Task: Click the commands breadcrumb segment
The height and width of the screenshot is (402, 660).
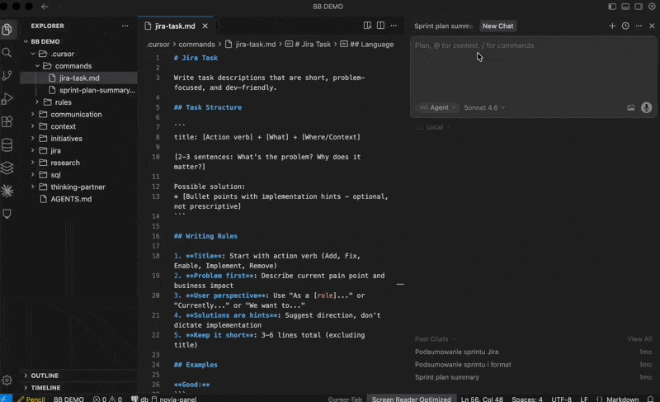Action: point(196,45)
